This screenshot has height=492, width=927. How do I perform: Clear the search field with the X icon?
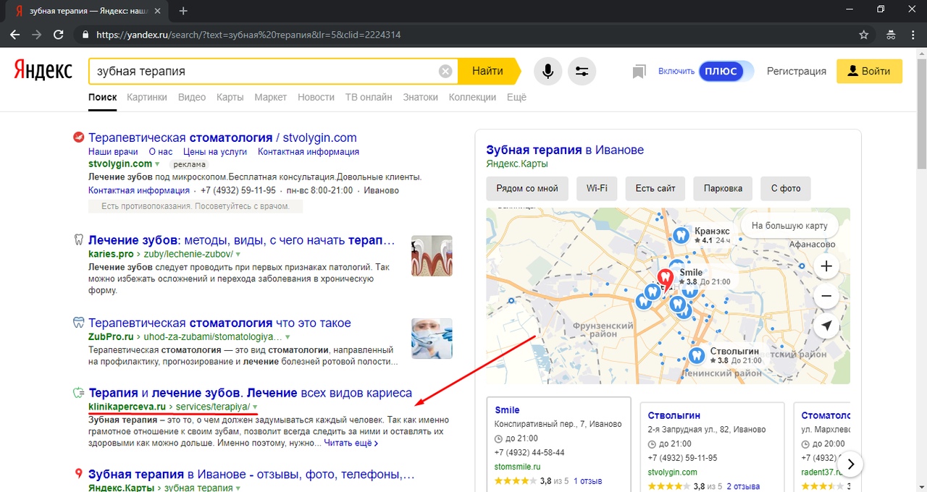point(445,71)
